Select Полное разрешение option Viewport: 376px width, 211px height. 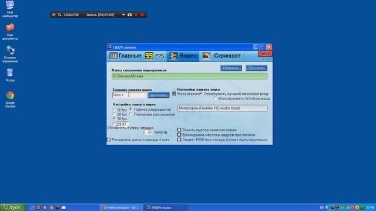coord(130,110)
